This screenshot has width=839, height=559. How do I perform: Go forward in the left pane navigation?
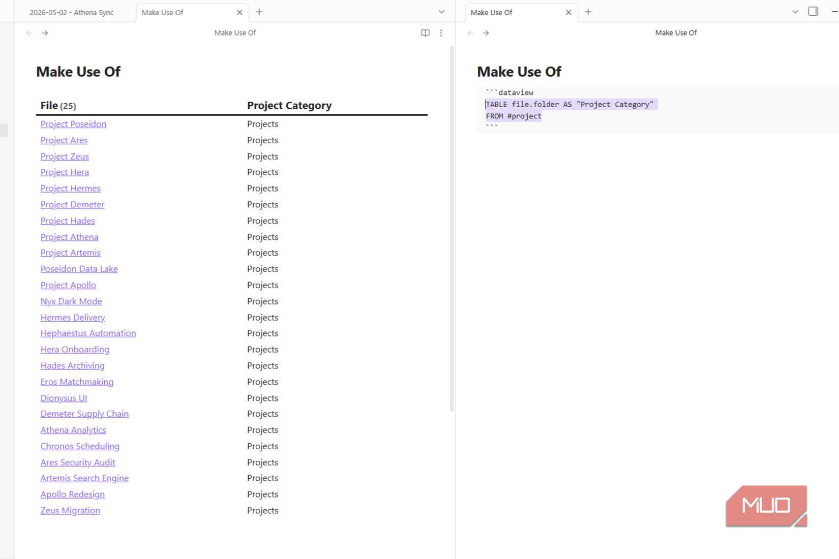coord(45,33)
